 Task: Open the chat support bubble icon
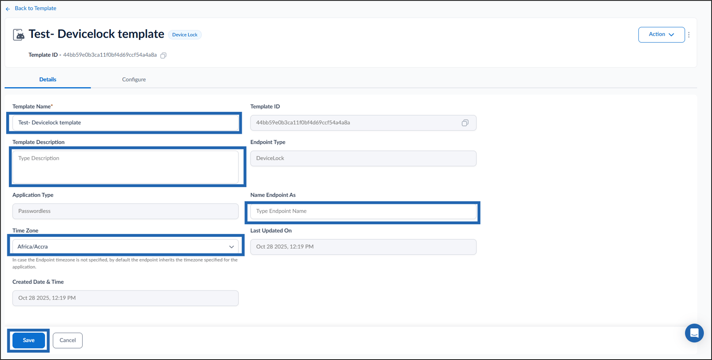click(x=694, y=333)
